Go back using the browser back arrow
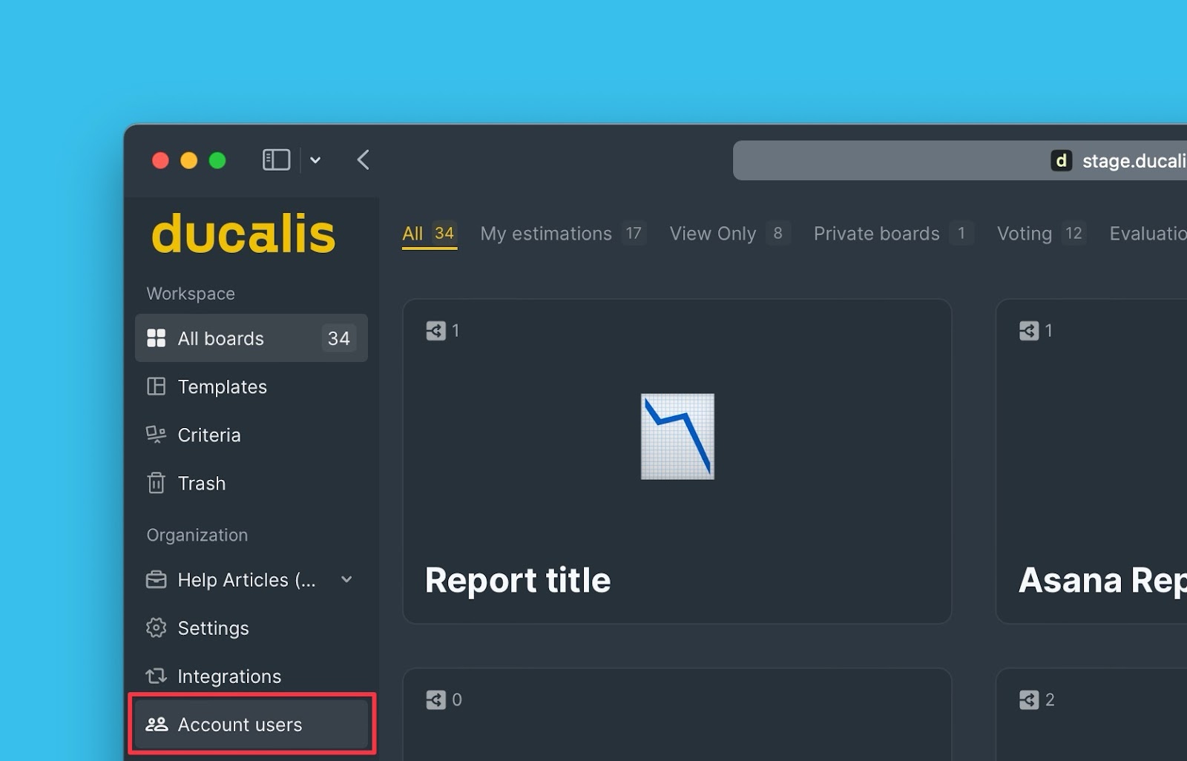 [x=363, y=160]
